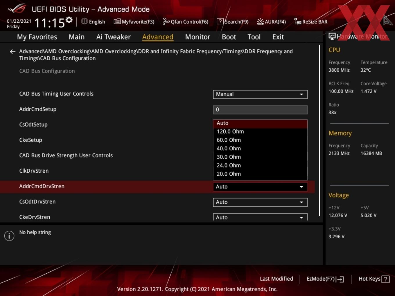The width and height of the screenshot is (395, 296).
Task: Open CAD Bus Timing User Controls dropdown
Action: (x=260, y=94)
